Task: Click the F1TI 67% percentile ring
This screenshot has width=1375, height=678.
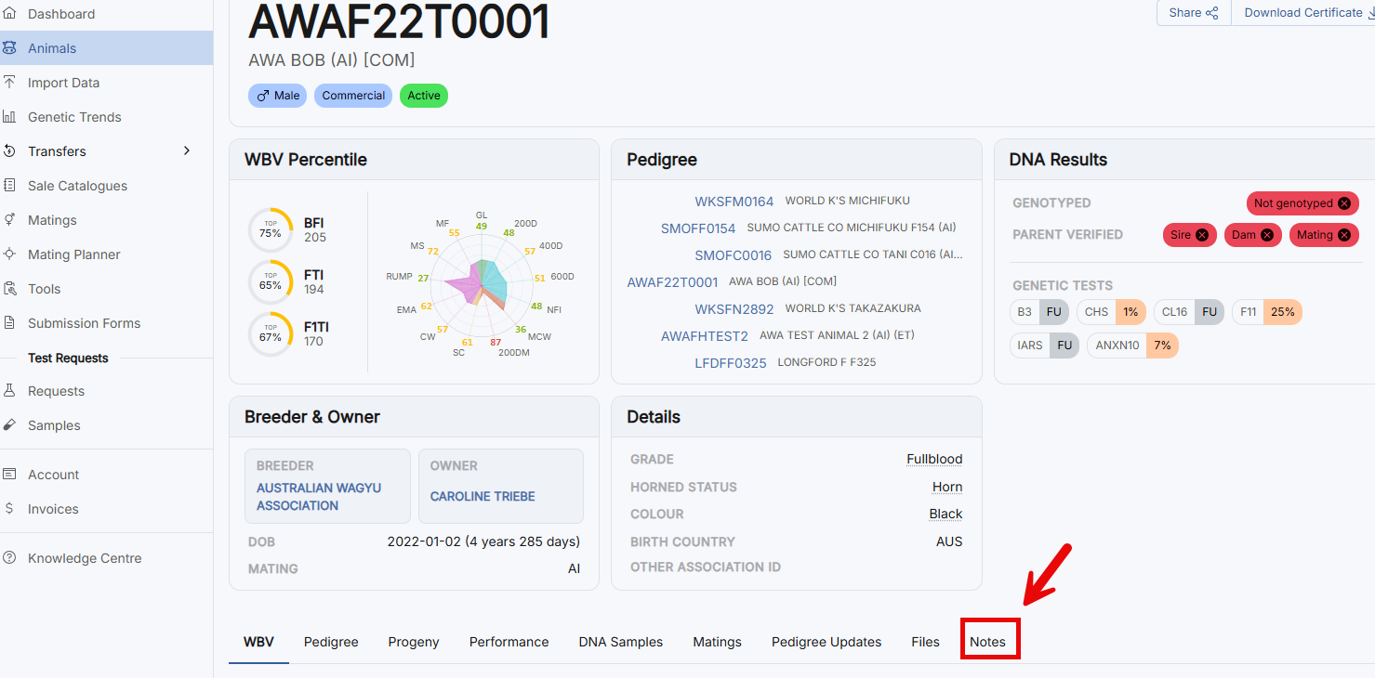Action: tap(271, 334)
